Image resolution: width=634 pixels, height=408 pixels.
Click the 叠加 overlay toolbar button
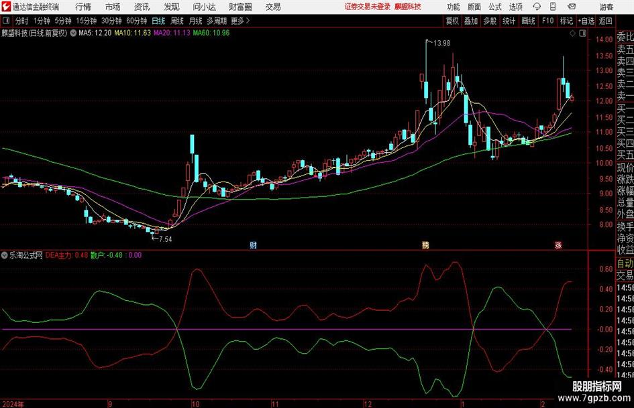pos(471,21)
